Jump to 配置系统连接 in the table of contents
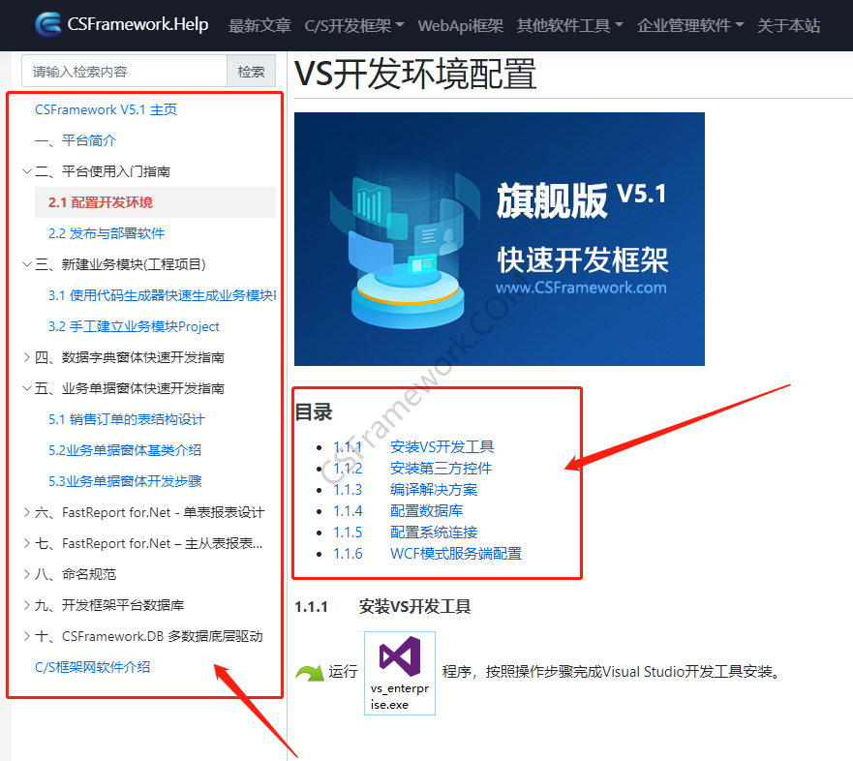 pyautogui.click(x=434, y=532)
